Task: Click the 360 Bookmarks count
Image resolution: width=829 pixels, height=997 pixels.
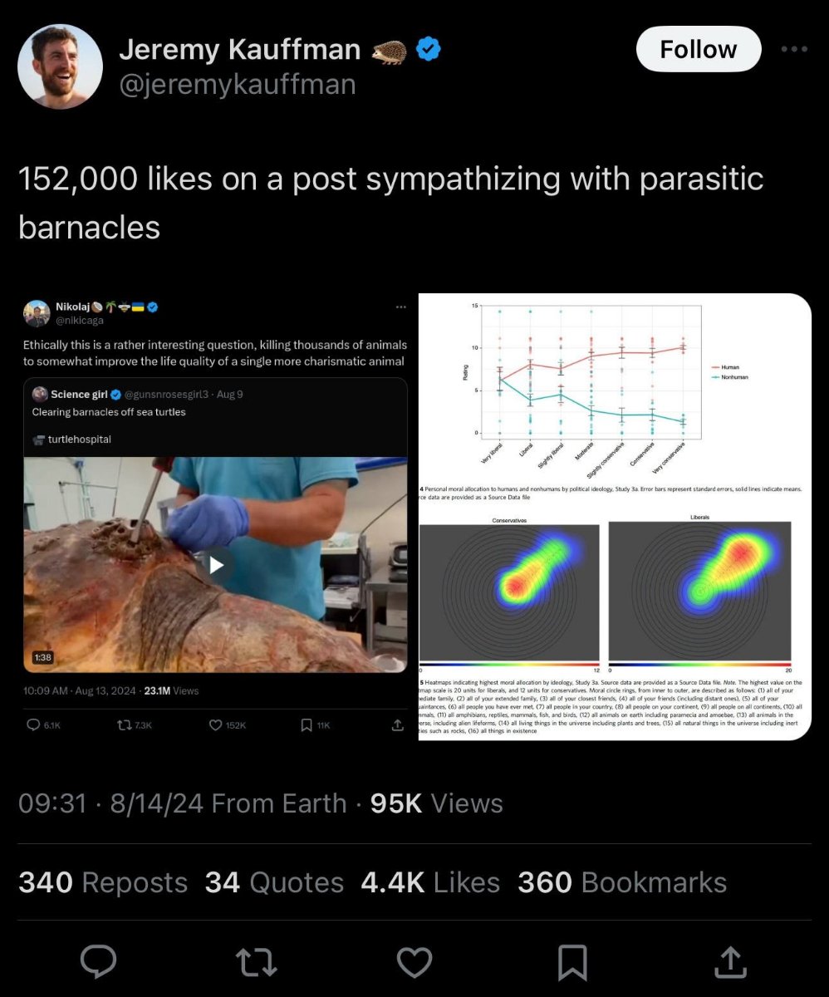Action: 621,882
